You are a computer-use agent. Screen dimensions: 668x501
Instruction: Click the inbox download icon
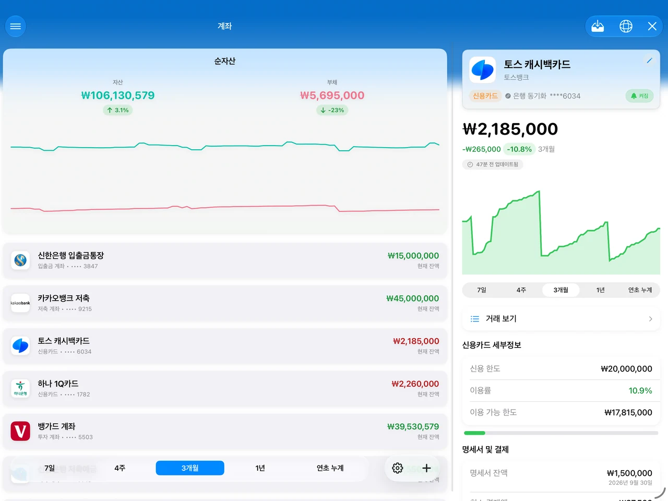click(x=598, y=26)
